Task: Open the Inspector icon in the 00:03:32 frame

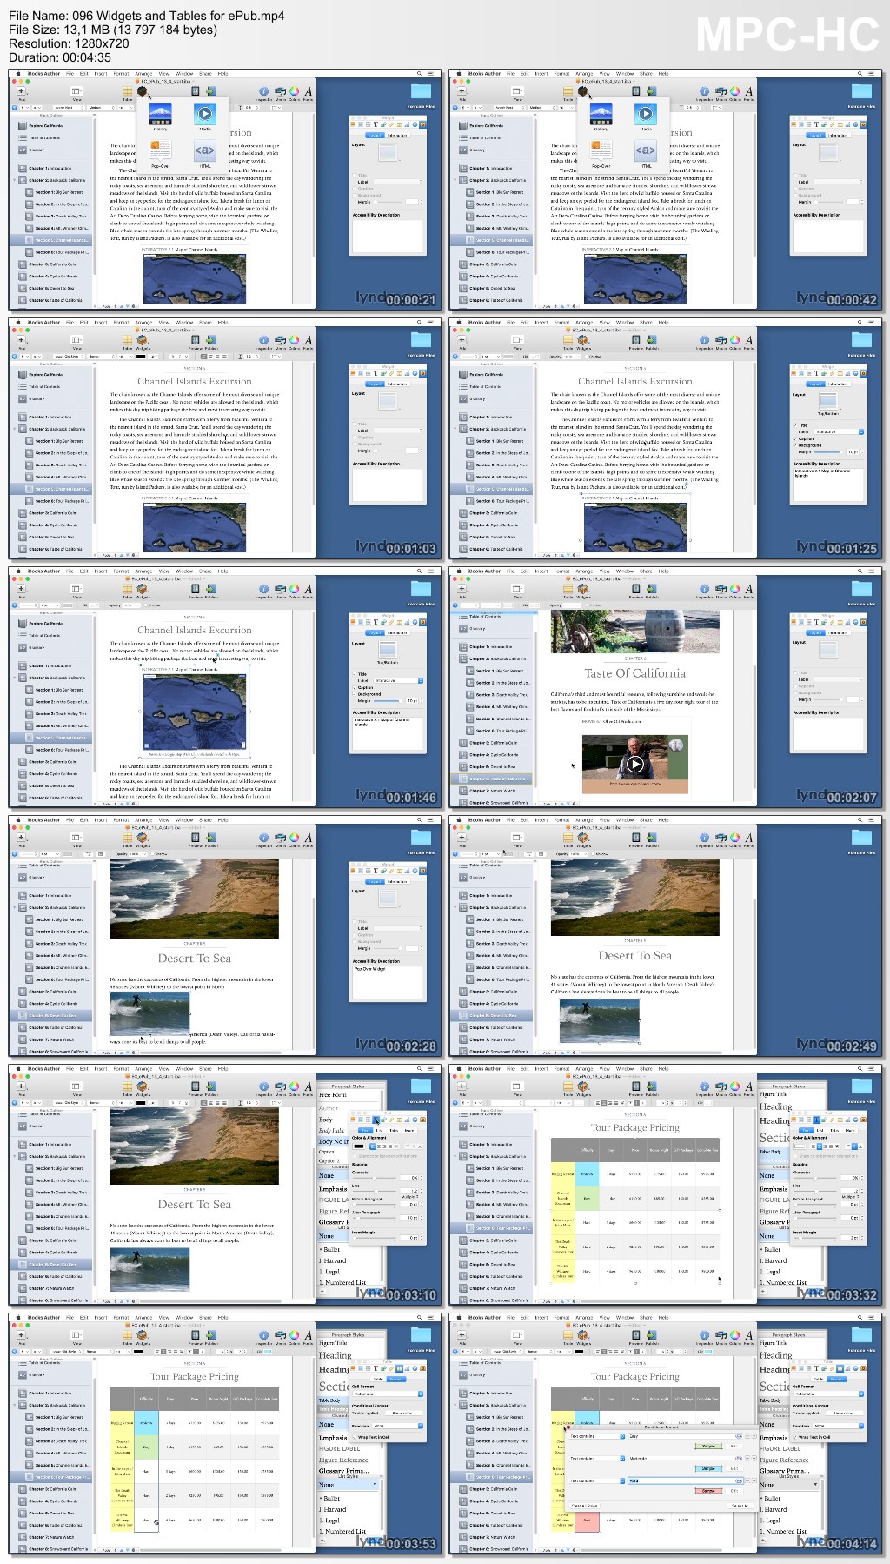Action: coord(704,1086)
